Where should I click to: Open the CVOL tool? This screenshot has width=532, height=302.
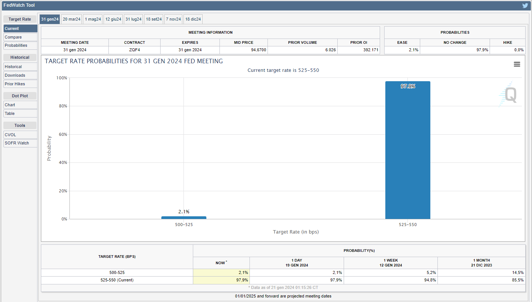20,134
